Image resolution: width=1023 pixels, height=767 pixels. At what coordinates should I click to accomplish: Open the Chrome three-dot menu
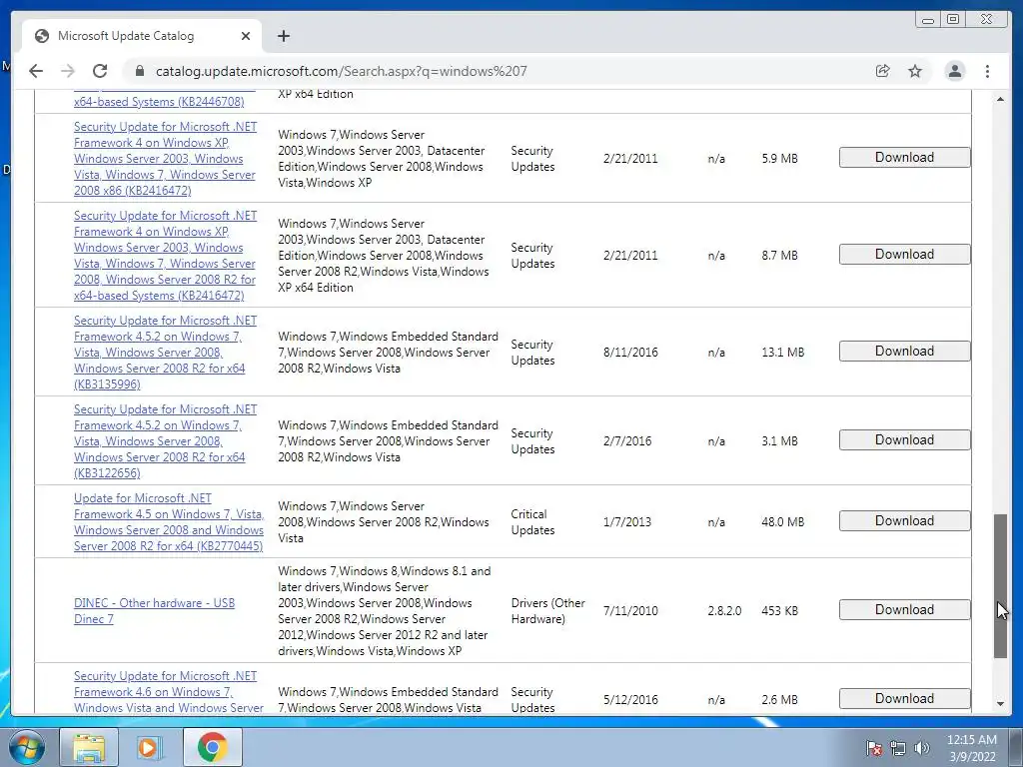[987, 71]
